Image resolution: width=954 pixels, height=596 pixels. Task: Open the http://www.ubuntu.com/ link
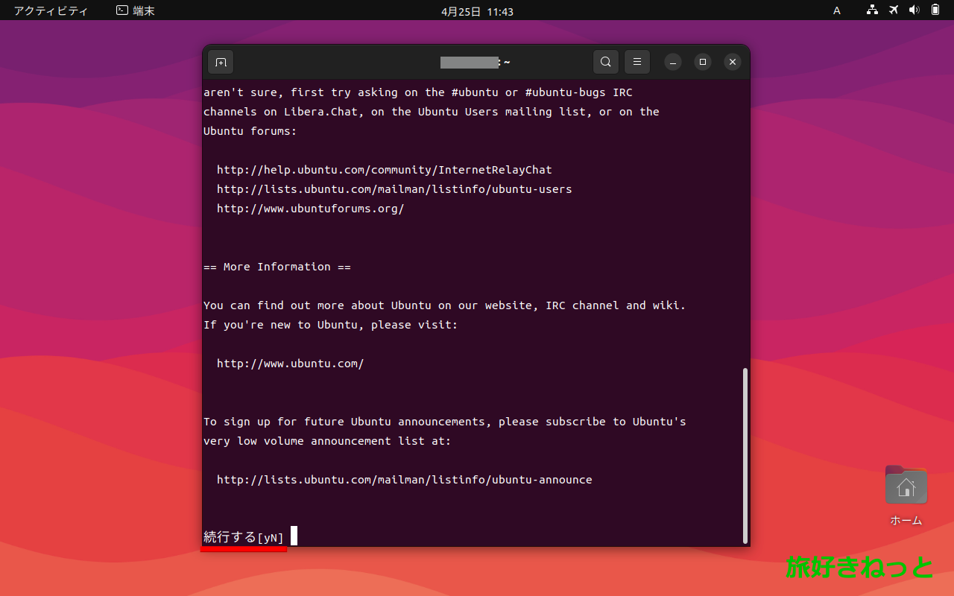(x=289, y=364)
